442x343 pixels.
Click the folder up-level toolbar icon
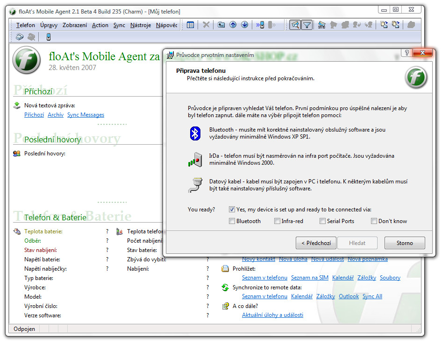pyautogui.click(x=221, y=25)
